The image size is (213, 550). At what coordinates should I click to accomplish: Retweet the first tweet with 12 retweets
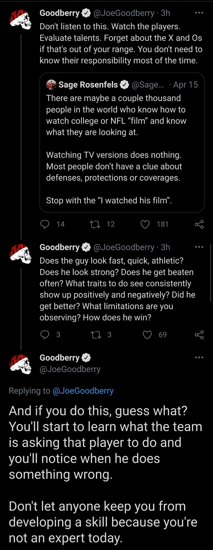click(94, 224)
